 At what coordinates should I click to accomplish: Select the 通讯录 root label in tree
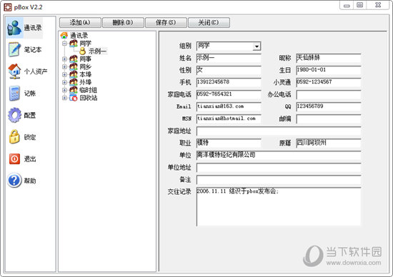click(x=79, y=35)
